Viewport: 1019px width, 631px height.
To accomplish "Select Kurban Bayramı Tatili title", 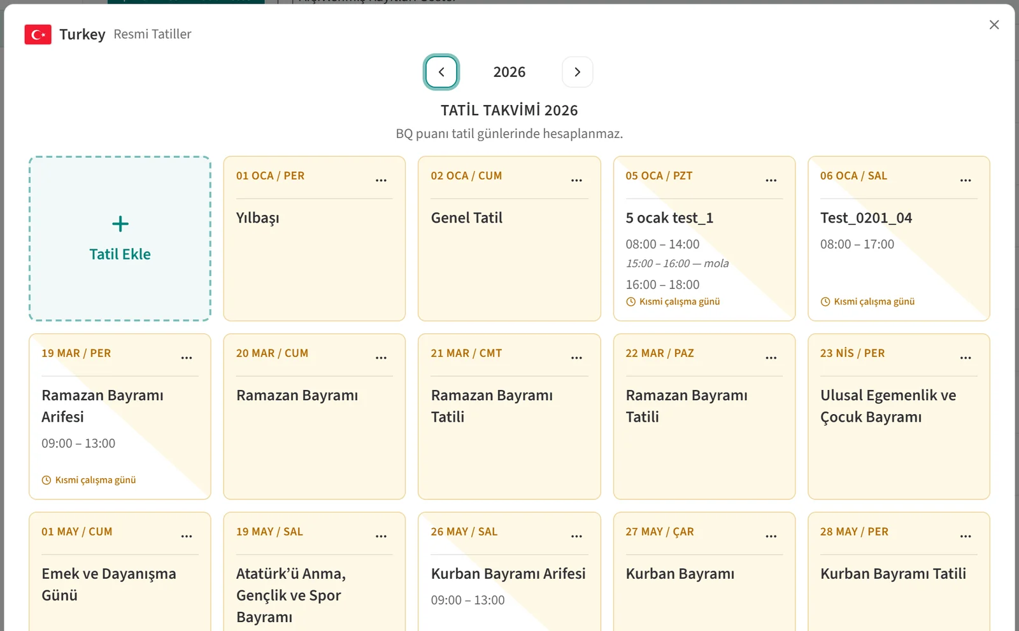I will click(893, 573).
